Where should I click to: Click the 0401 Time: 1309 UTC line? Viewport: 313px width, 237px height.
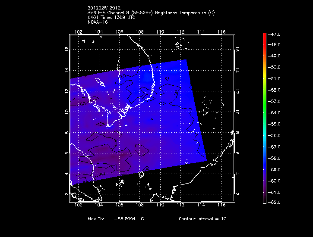111,18
